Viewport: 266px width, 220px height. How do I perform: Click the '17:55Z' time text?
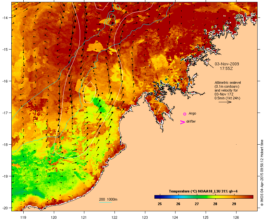point(226,69)
